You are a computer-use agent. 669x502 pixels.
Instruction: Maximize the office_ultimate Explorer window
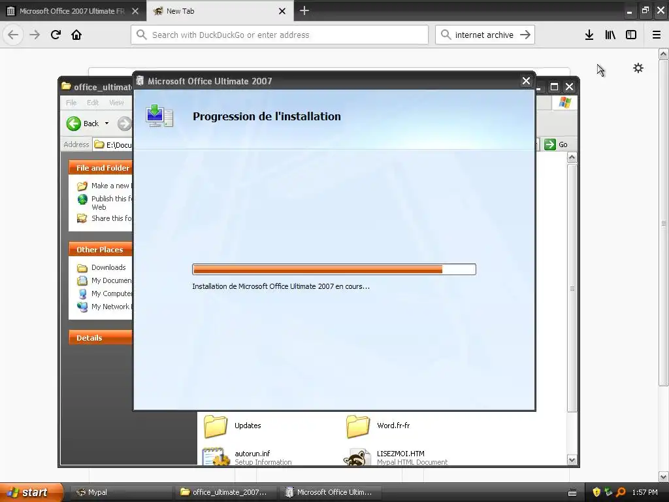tap(554, 87)
